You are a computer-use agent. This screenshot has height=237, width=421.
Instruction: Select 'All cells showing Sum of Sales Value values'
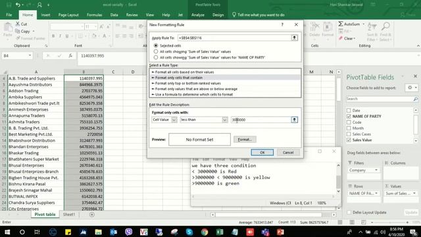[156, 51]
